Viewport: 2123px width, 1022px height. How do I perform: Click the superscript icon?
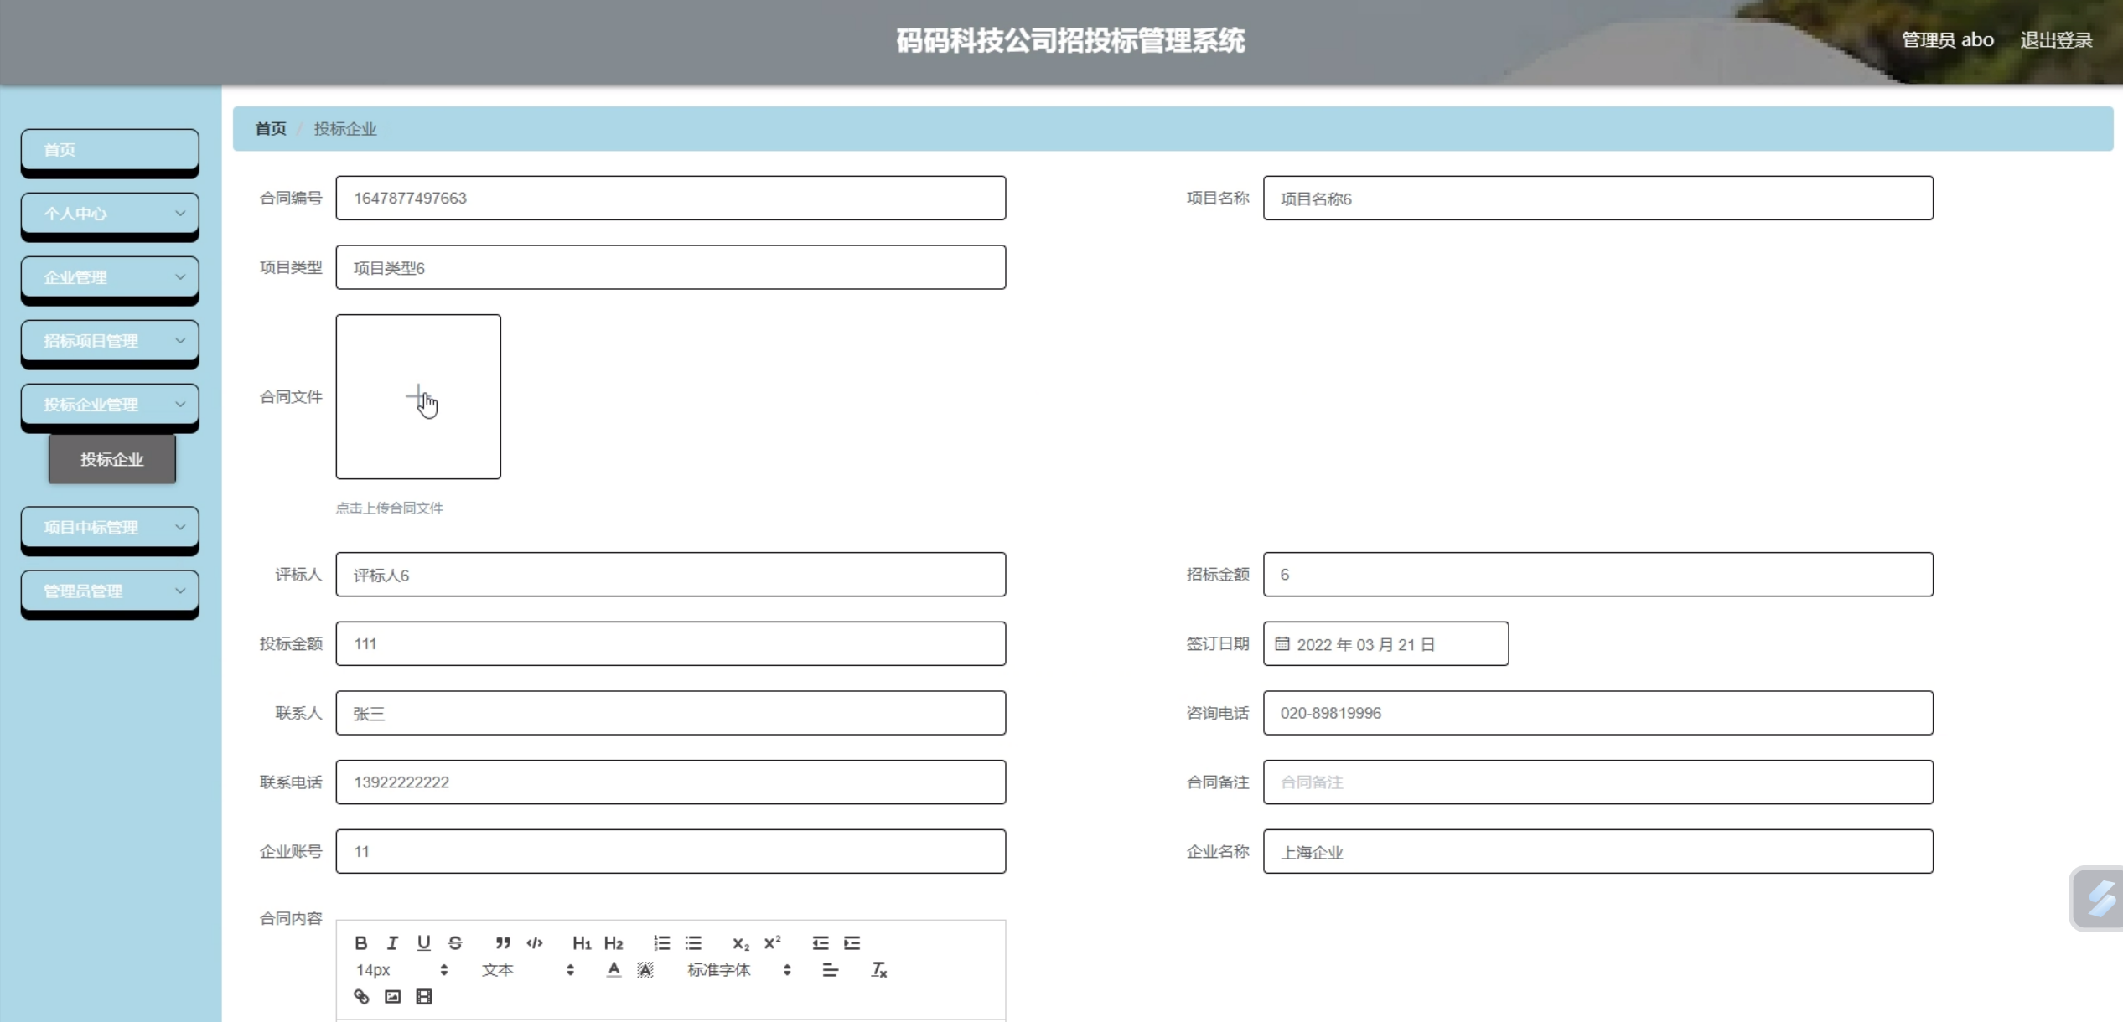point(772,943)
